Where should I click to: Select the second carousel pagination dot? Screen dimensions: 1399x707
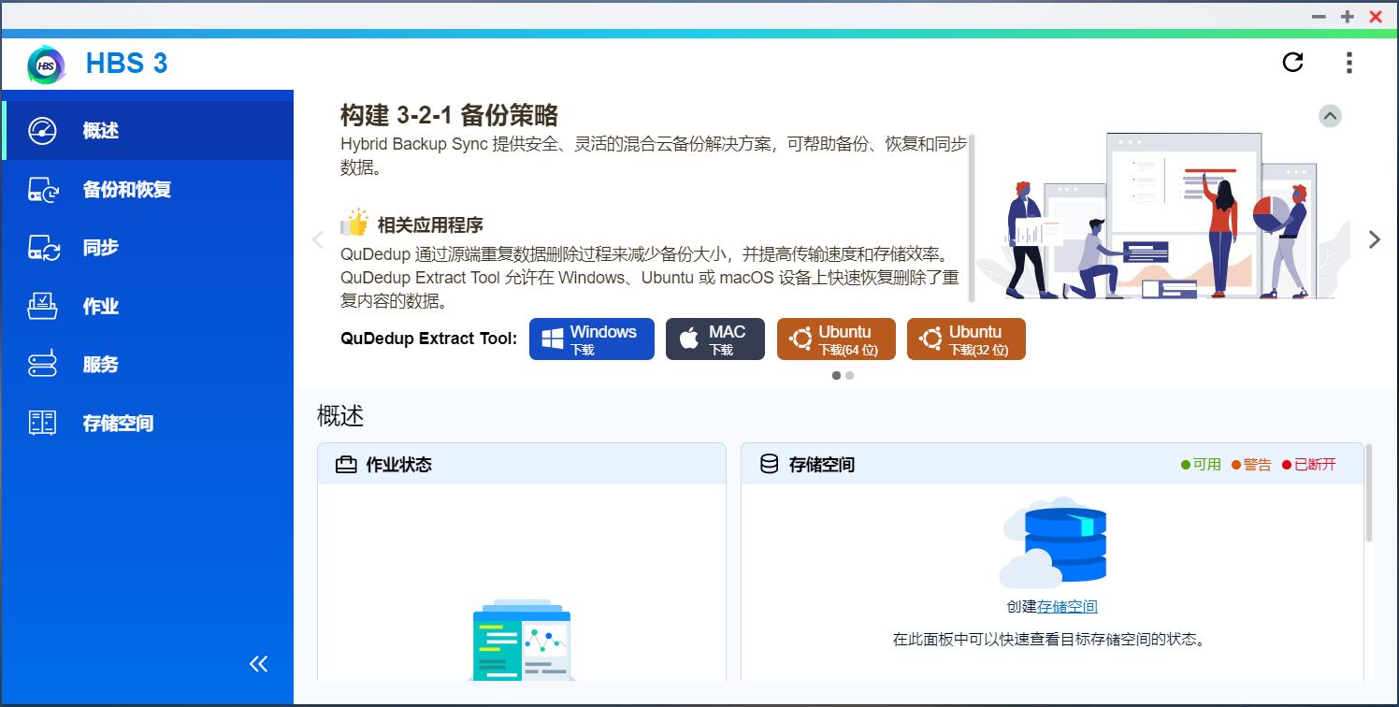point(850,375)
